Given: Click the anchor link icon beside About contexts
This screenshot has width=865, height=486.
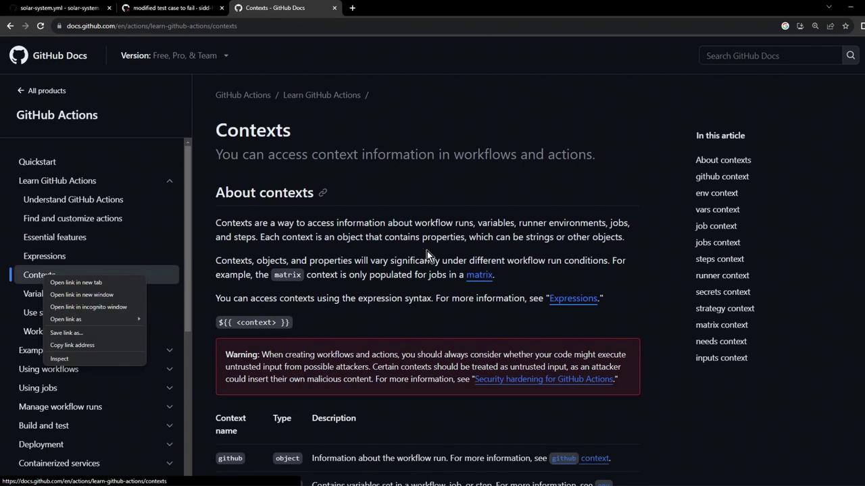Looking at the screenshot, I should 323,193.
